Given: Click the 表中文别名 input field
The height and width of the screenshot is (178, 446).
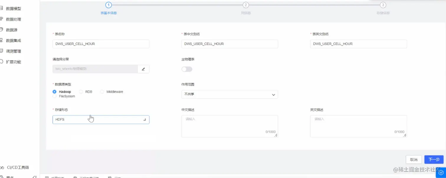Looking at the screenshot, I should pos(230,44).
